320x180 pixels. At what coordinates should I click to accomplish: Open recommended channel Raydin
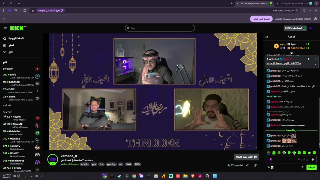click(21, 118)
